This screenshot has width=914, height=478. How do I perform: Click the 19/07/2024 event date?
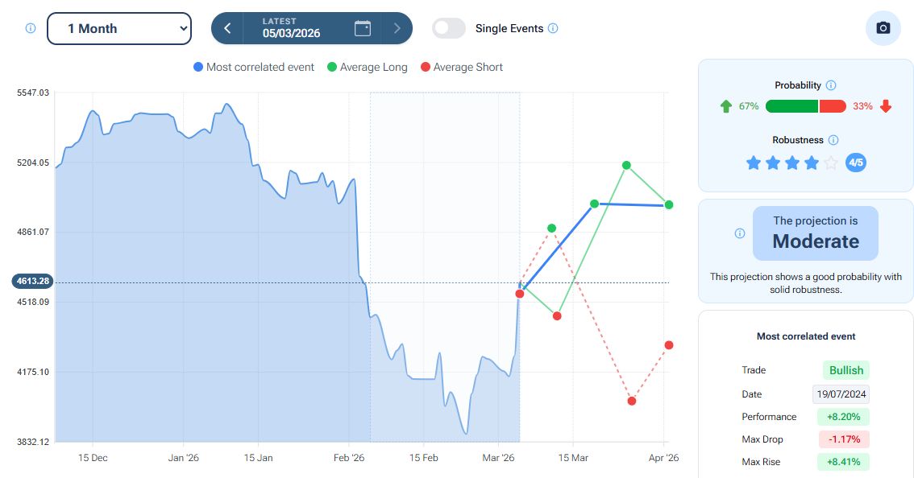coord(841,394)
